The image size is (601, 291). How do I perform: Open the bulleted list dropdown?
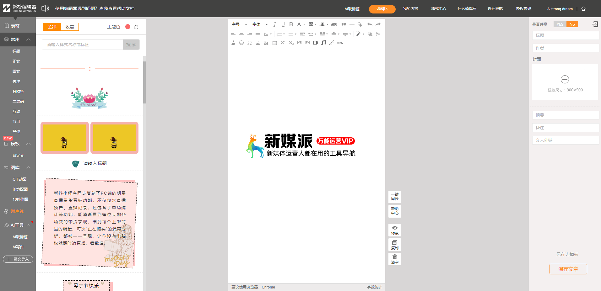point(295,34)
